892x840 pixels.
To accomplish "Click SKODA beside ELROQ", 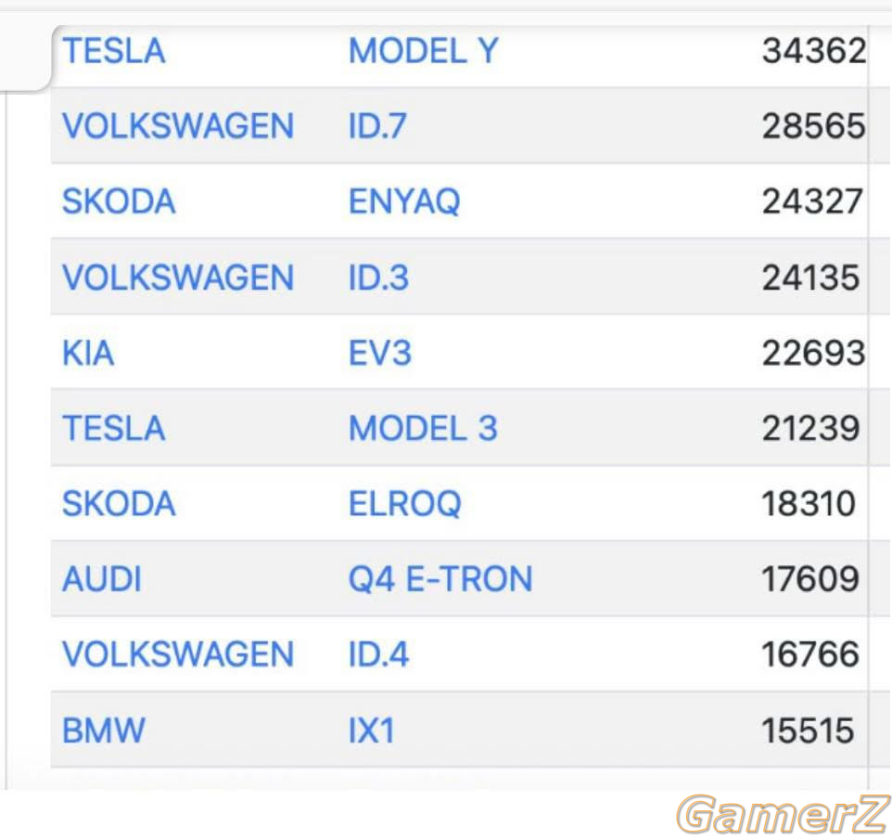I will coord(119,503).
